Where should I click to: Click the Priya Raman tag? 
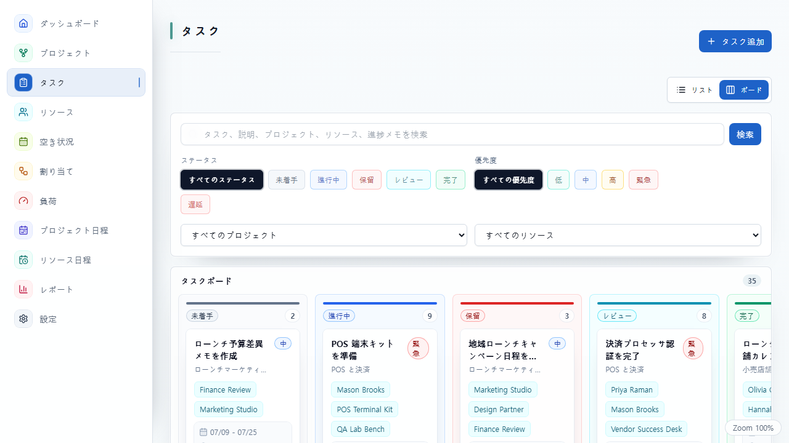[x=632, y=389]
